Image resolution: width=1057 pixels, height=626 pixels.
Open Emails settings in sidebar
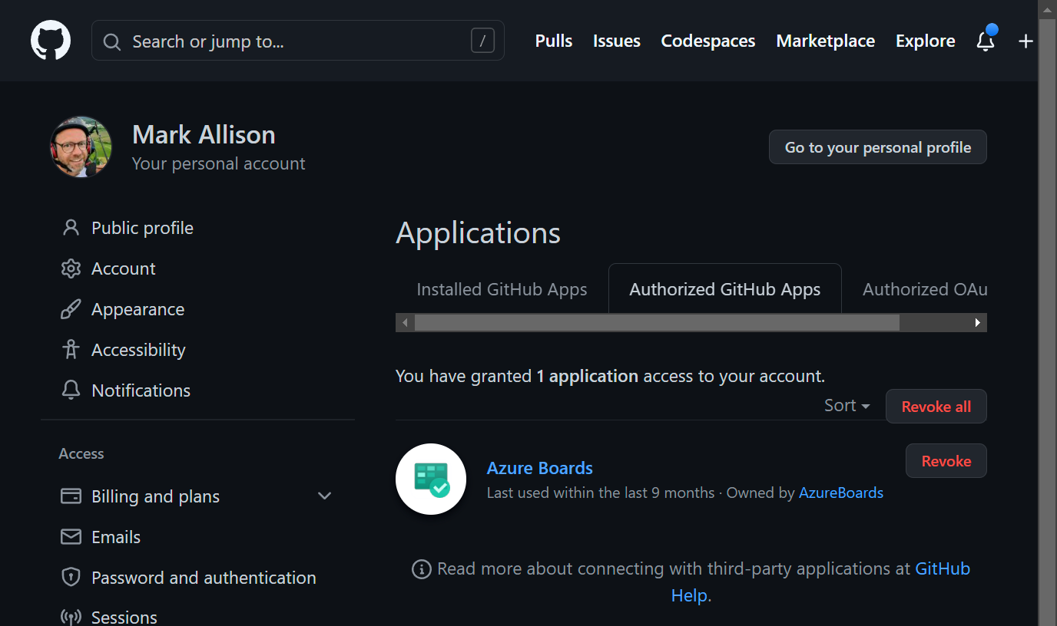coord(116,537)
